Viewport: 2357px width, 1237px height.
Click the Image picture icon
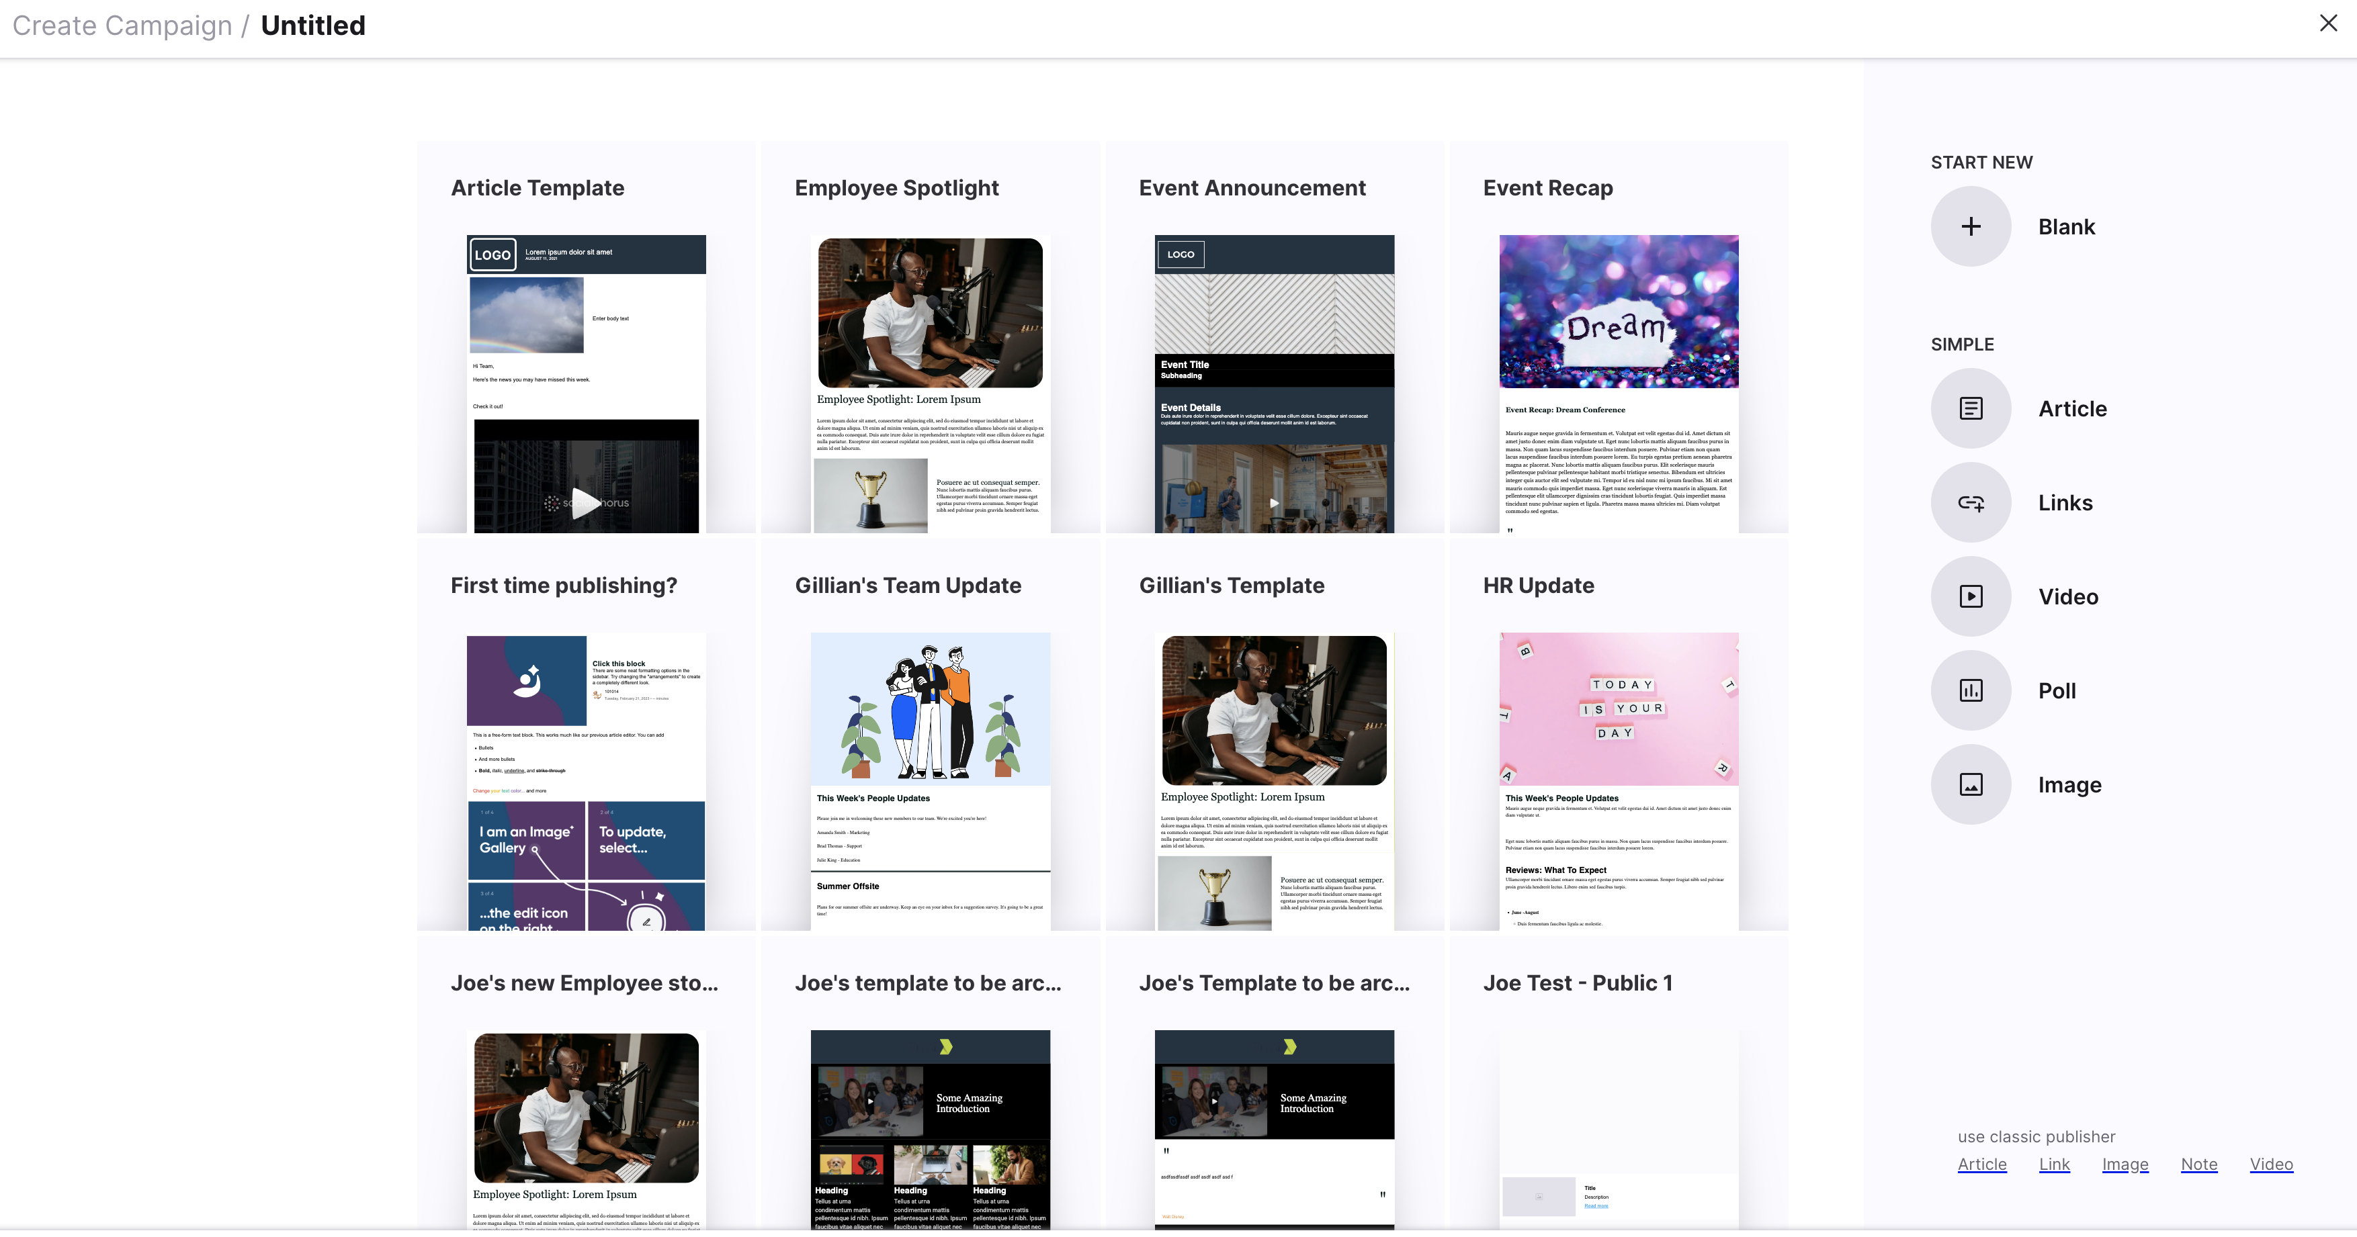coord(1970,784)
